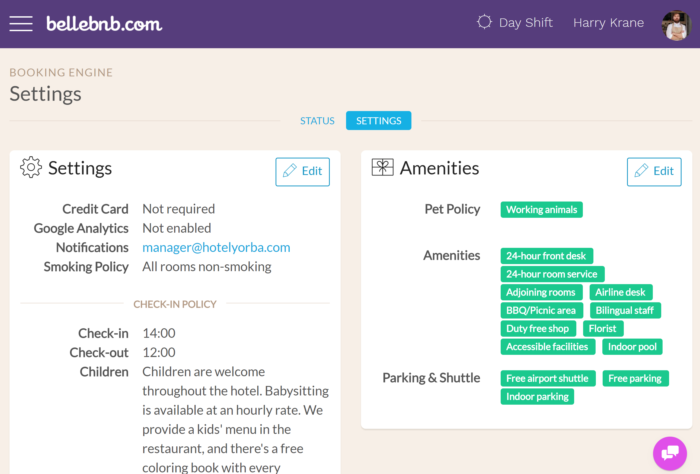Click the amenities gift box icon
The width and height of the screenshot is (700, 474).
tap(382, 168)
